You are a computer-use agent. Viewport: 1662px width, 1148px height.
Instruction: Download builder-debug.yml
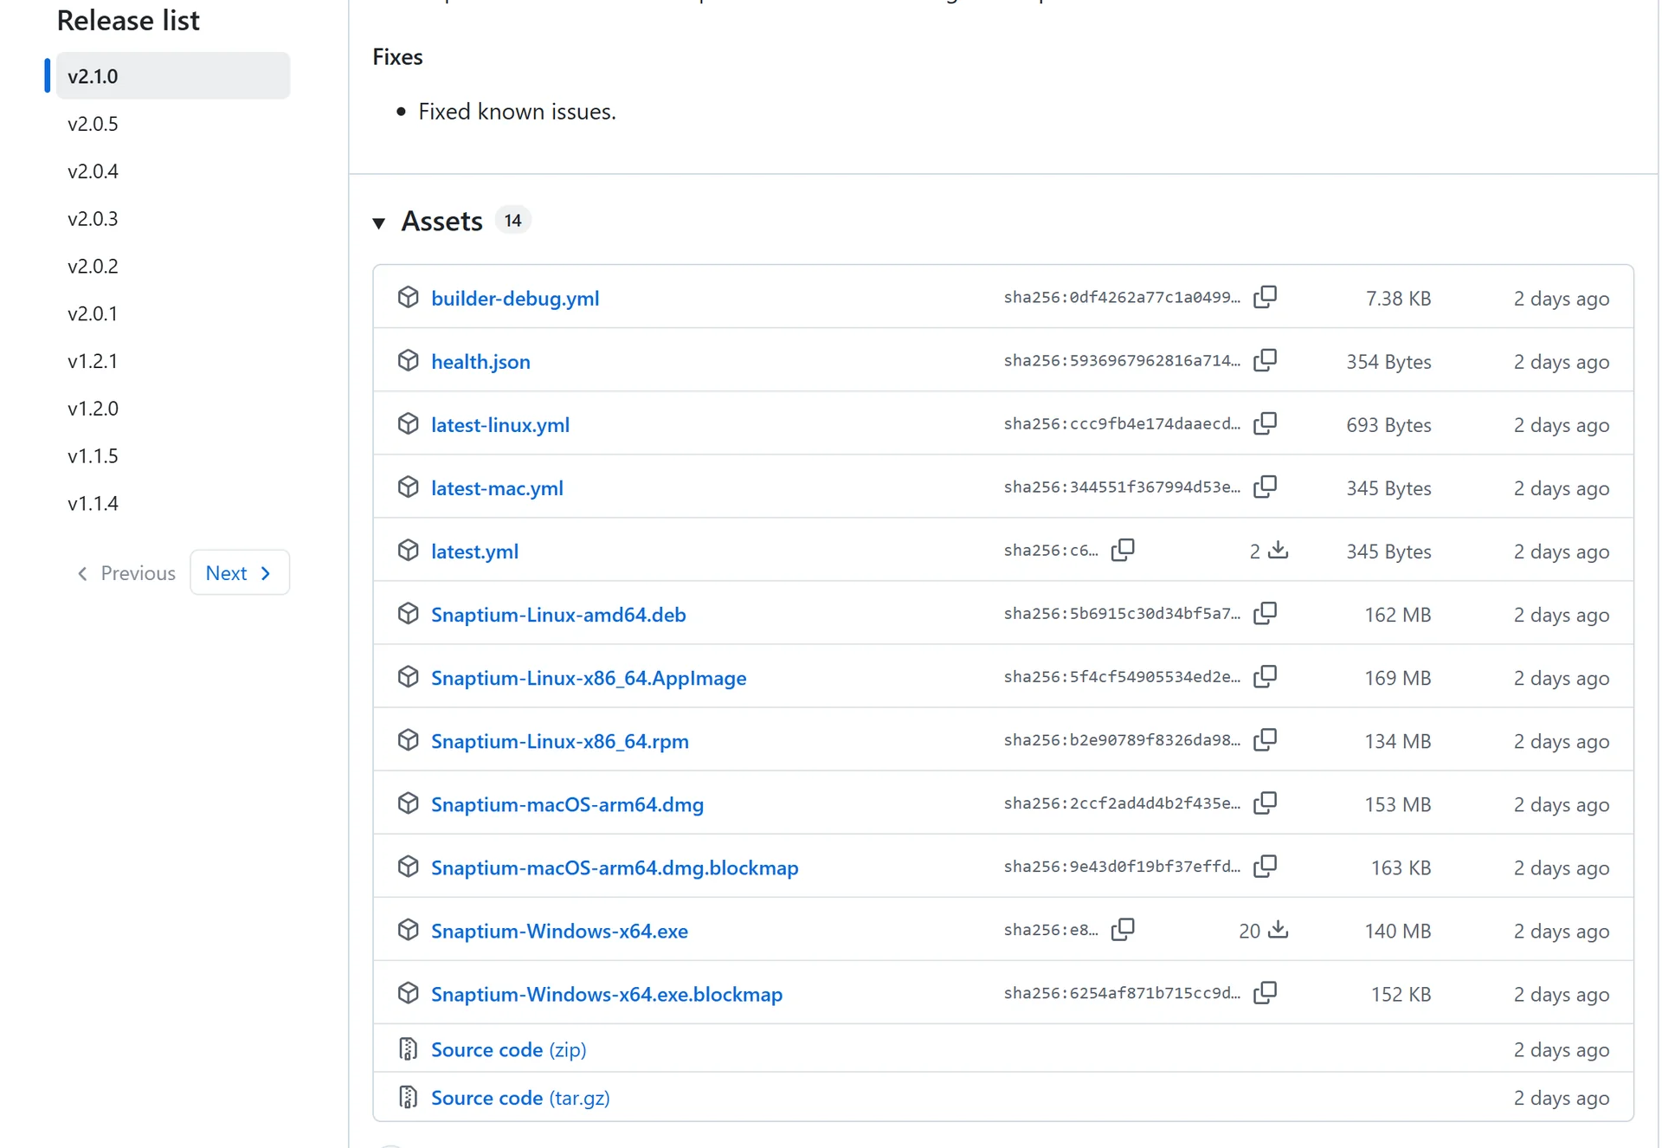[x=515, y=298]
